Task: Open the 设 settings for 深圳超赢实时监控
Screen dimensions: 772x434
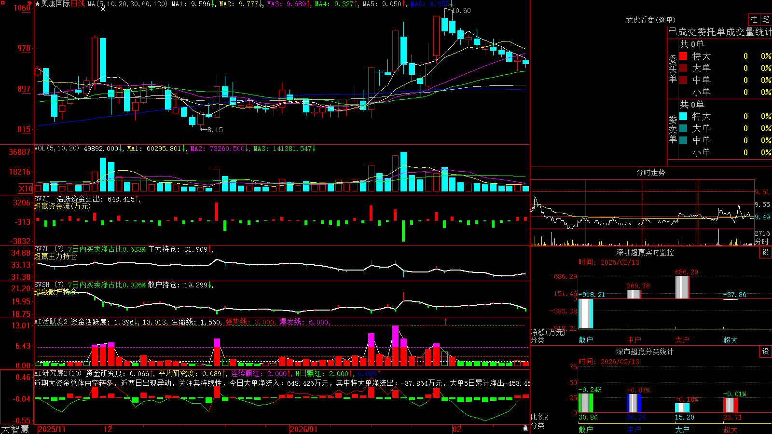Action: pos(765,252)
